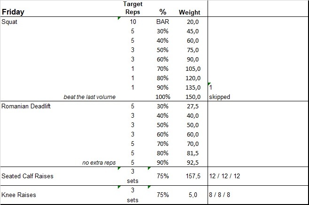309x205 pixels.
Task: Click the 100% percentage cell
Action: point(163,97)
